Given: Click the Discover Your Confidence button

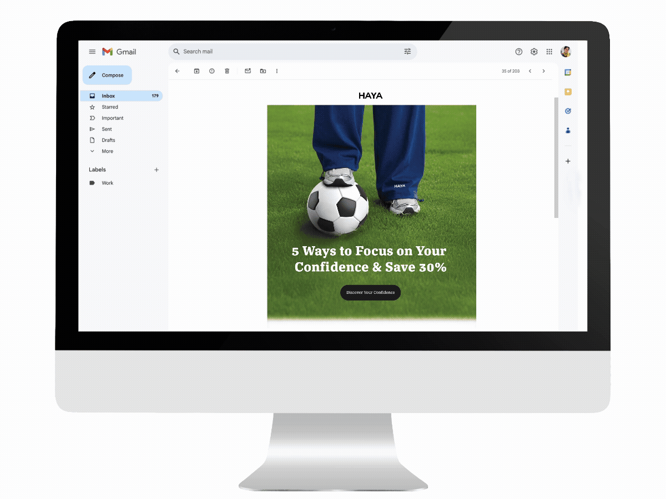Looking at the screenshot, I should [x=370, y=293].
